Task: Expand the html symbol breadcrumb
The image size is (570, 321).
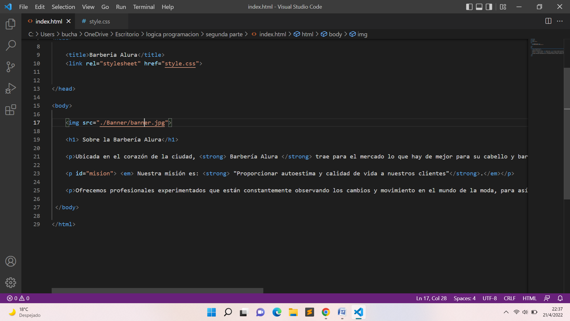Action: pyautogui.click(x=304, y=34)
